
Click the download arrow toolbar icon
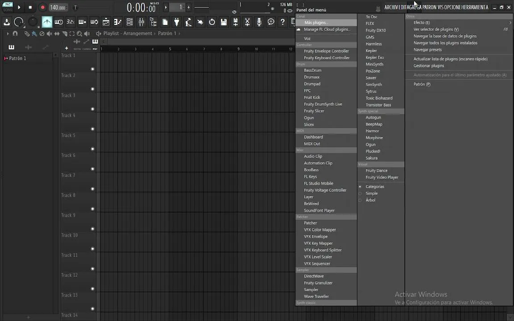click(7, 22)
